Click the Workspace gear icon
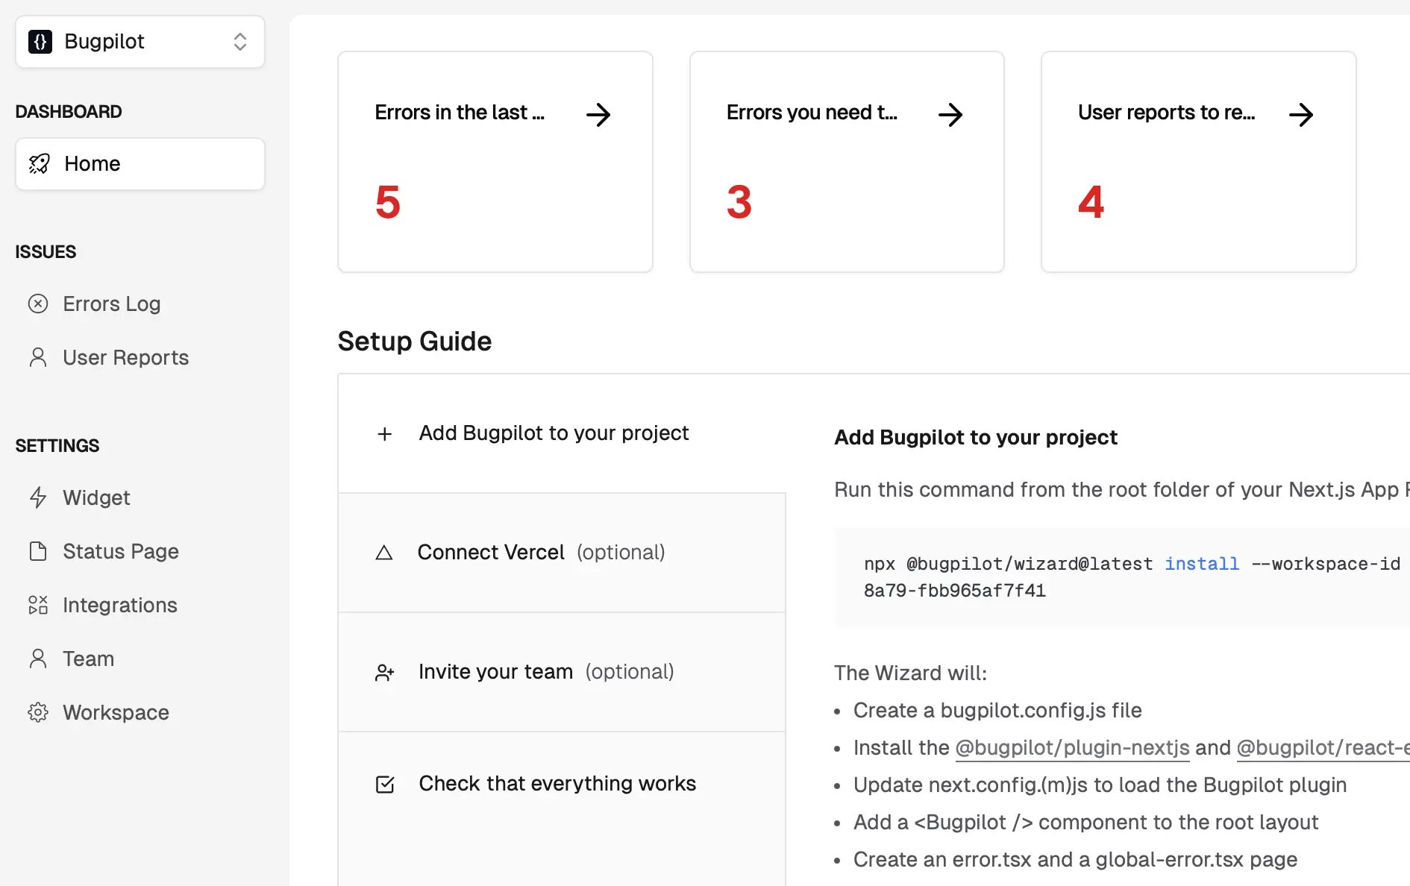The image size is (1410, 886). [x=38, y=712]
